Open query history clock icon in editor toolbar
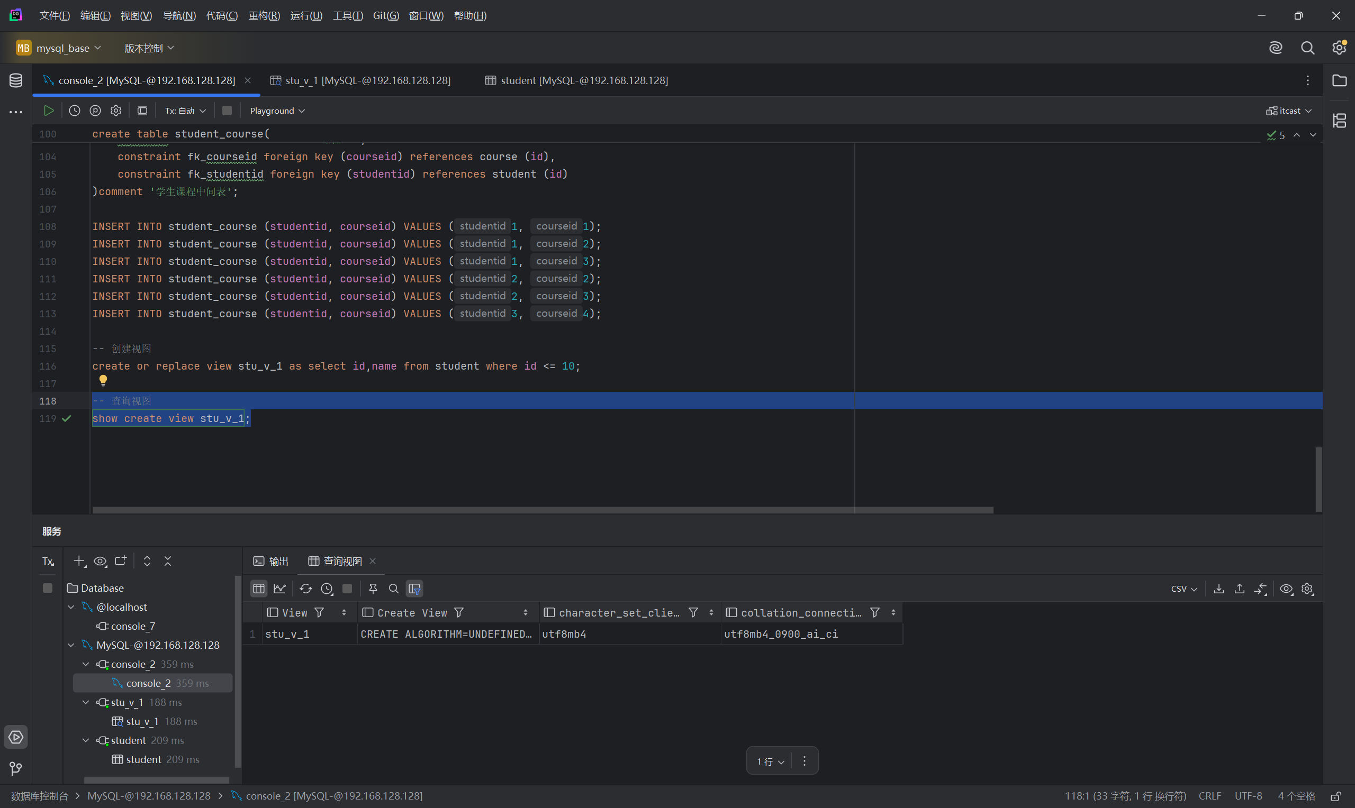The width and height of the screenshot is (1355, 808). [x=75, y=111]
